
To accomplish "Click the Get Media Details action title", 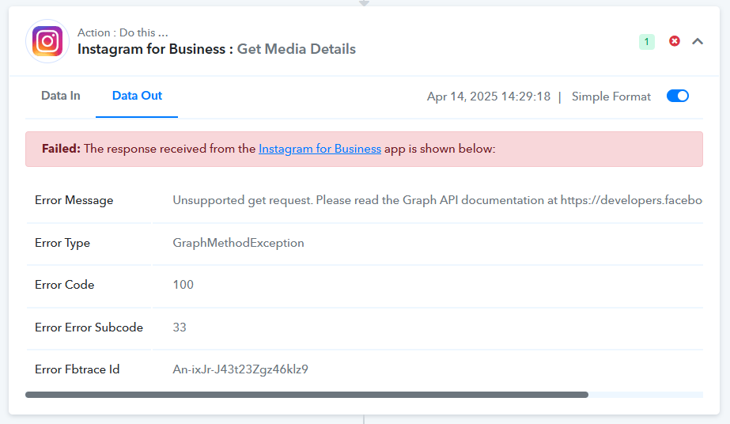I will pos(296,49).
